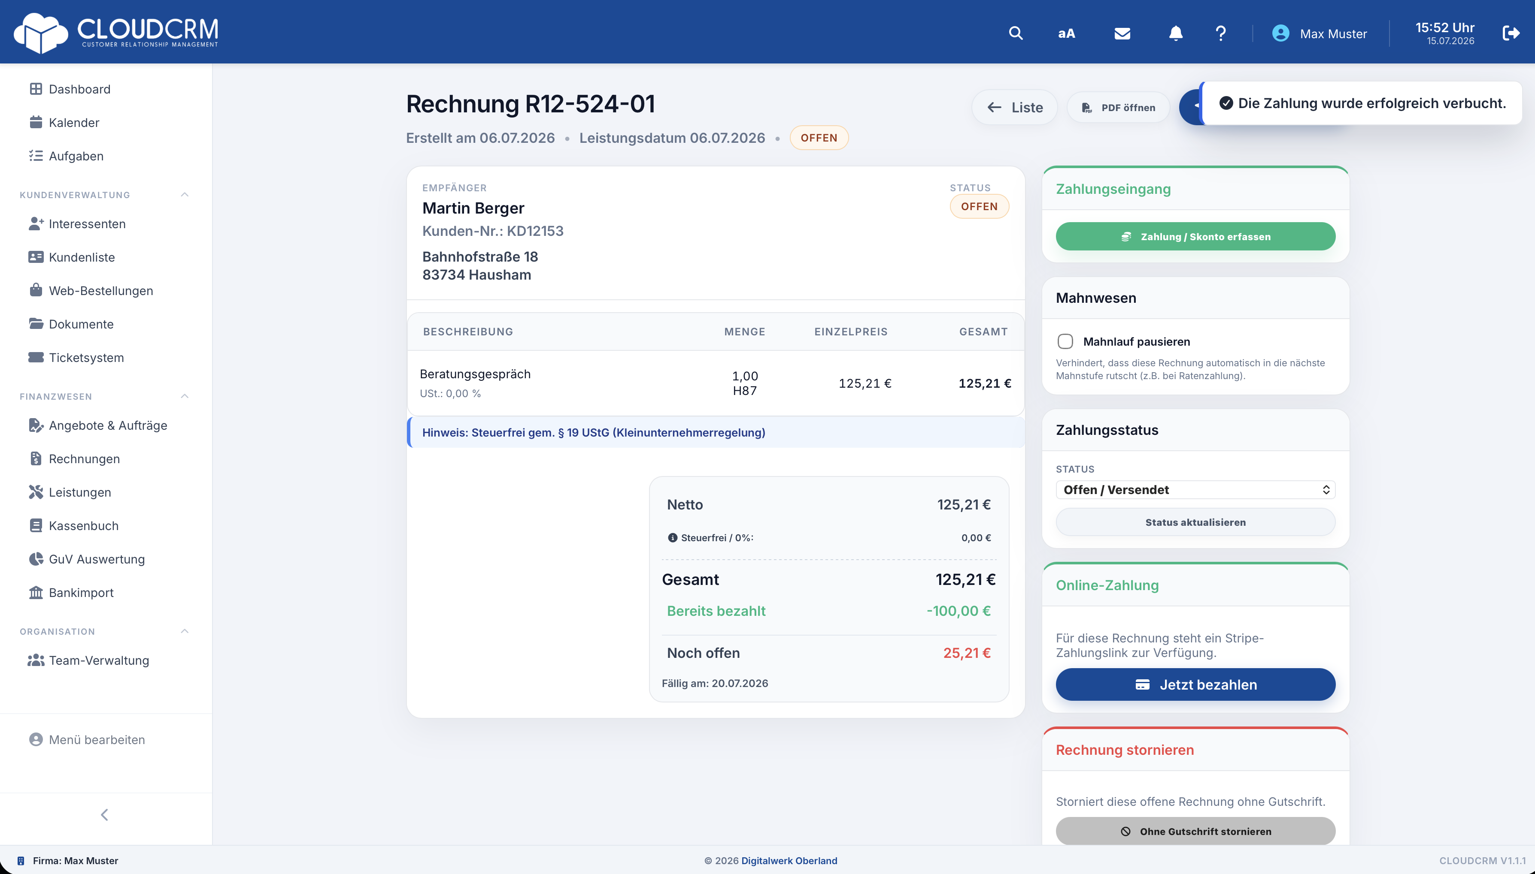Open the Status dropdown Offen / Versendet

[1195, 490]
